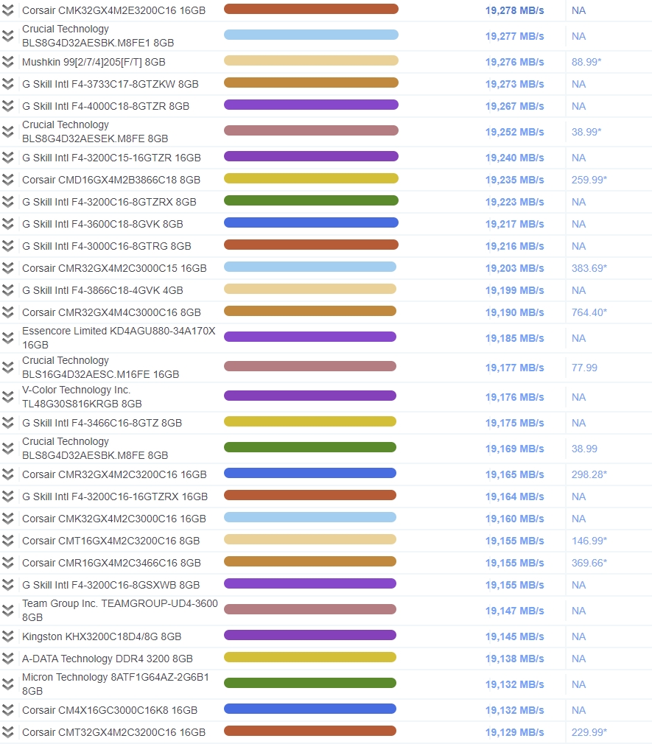Image resolution: width=652 pixels, height=744 pixels.
Task: Expand the G Skill F4-3733C17-8GTZKW row chevron
Action: point(7,84)
